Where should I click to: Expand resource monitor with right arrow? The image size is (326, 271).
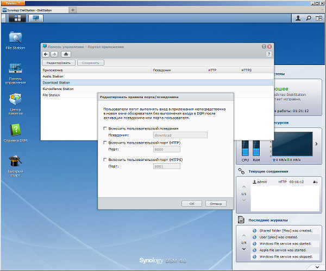point(316,144)
